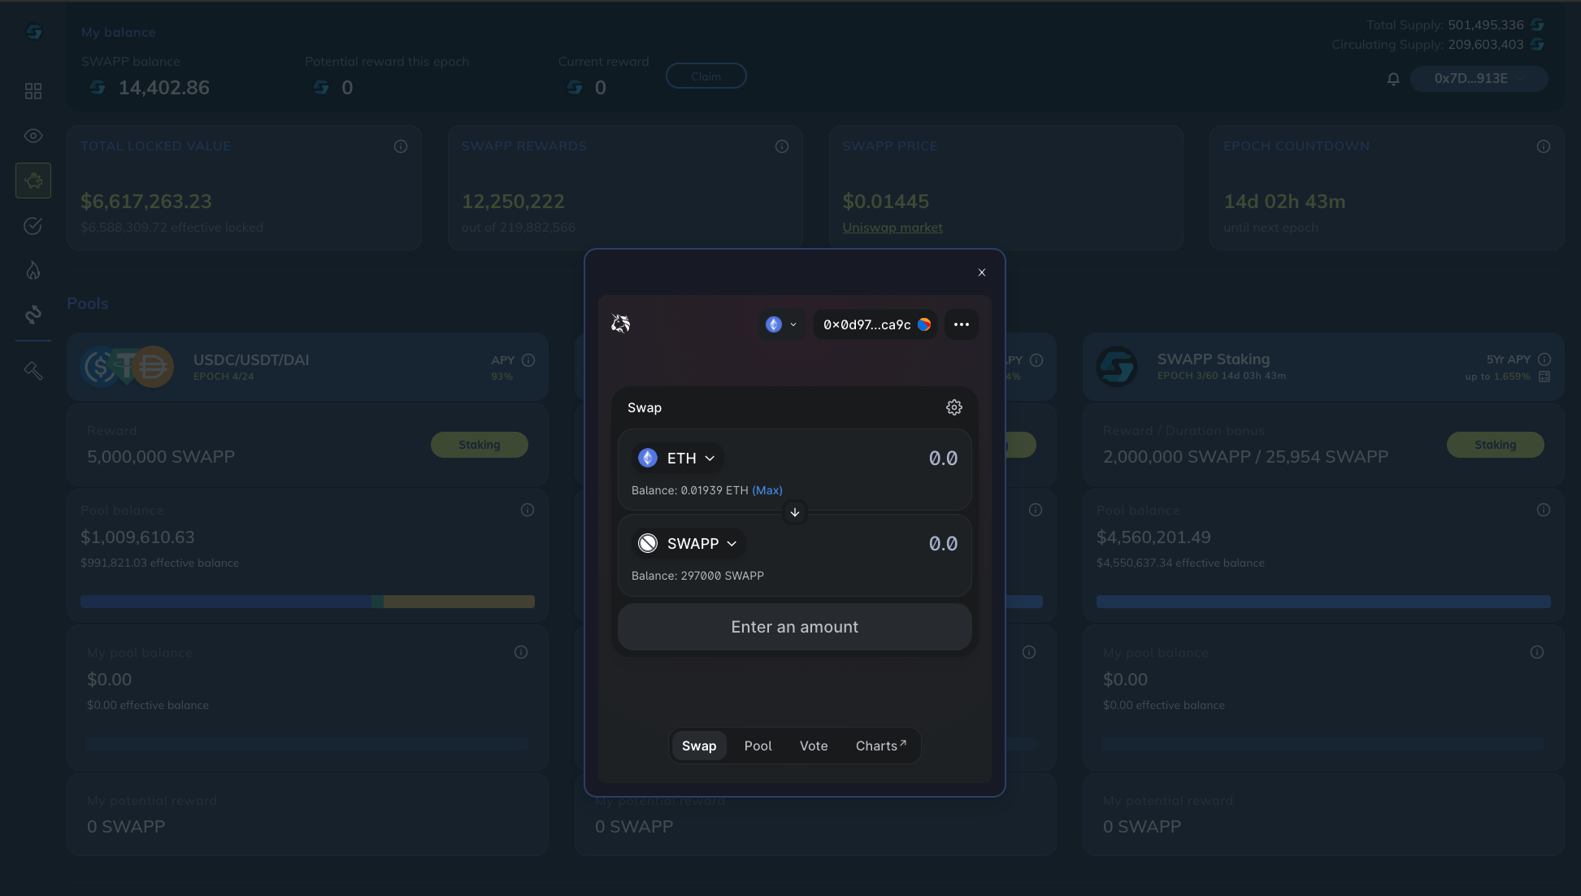Open the ETH token selector
The height and width of the screenshot is (896, 1581).
677,458
